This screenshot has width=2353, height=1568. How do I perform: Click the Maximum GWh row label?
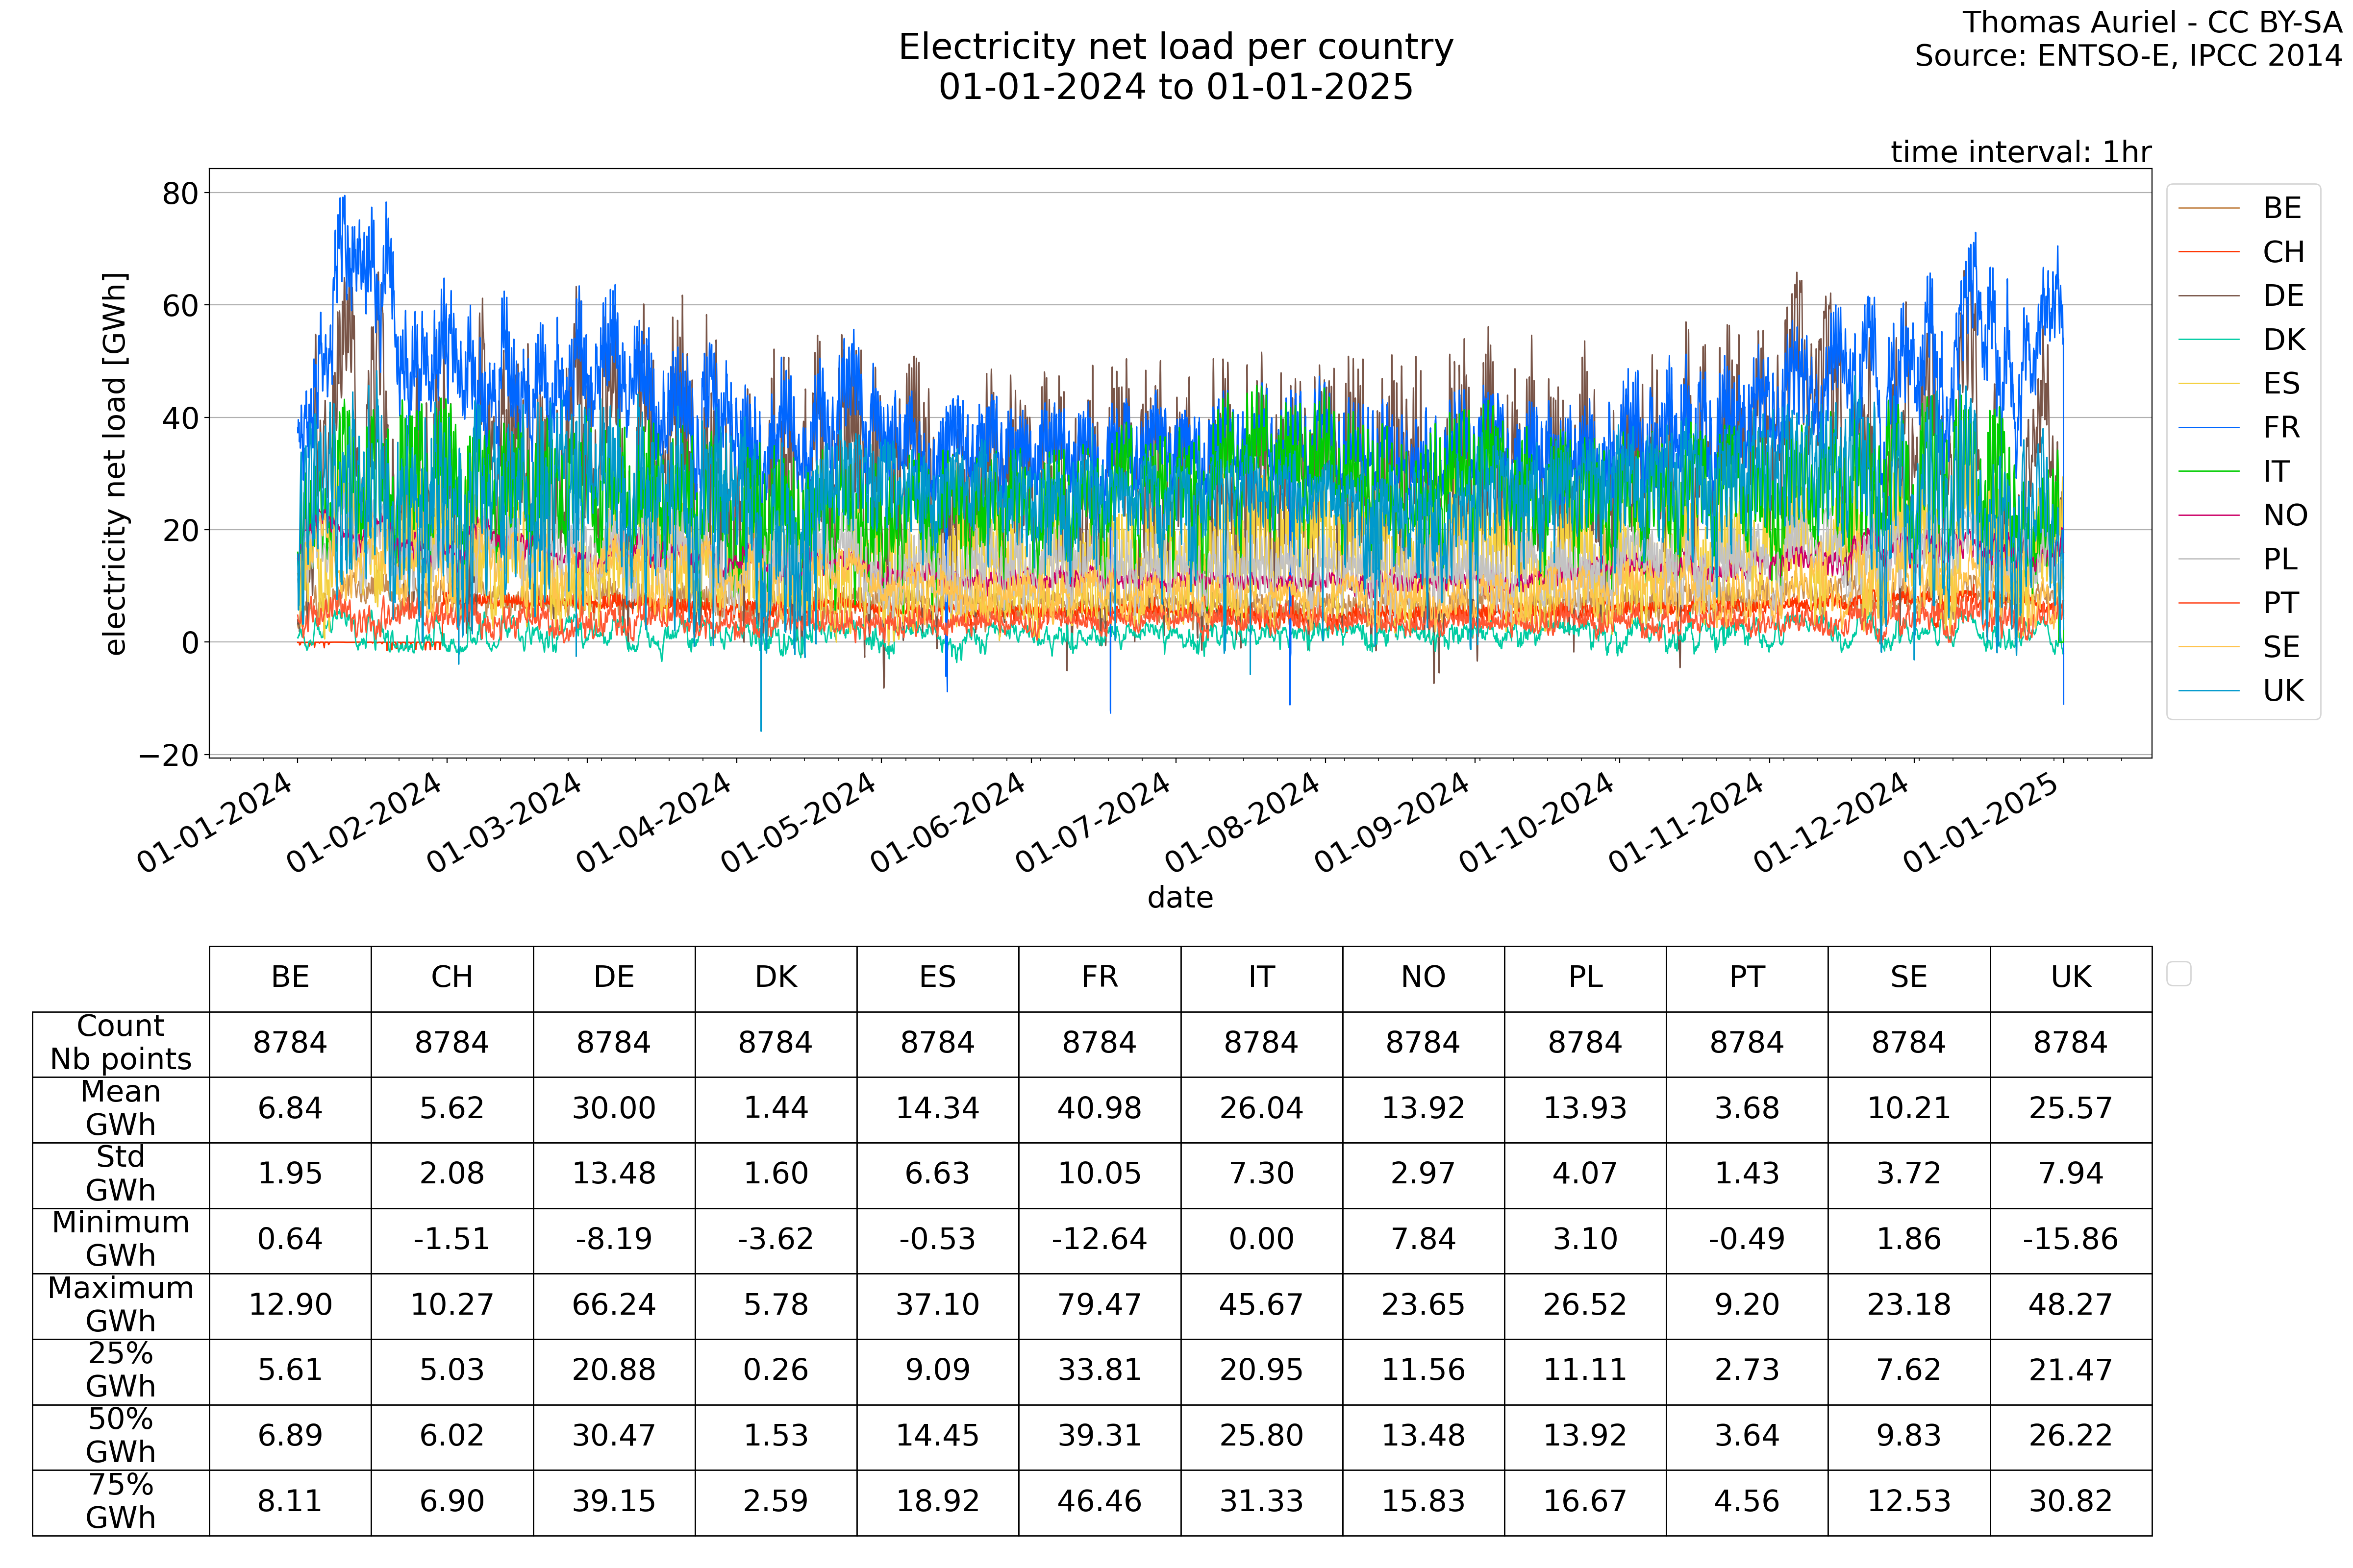click(x=120, y=1305)
